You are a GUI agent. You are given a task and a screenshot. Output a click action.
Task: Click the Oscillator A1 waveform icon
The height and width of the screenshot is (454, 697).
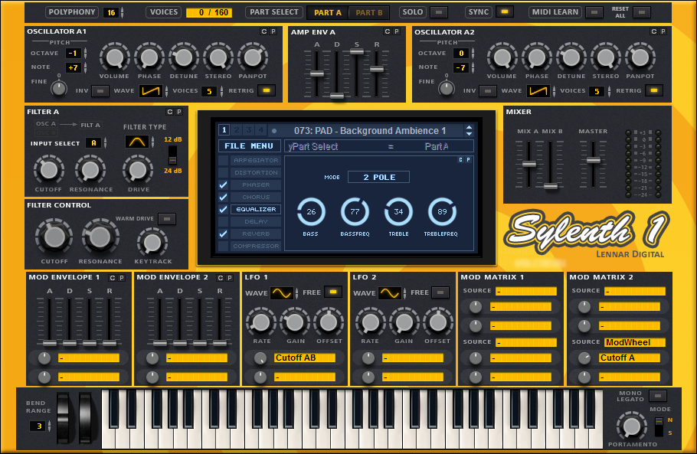[150, 91]
